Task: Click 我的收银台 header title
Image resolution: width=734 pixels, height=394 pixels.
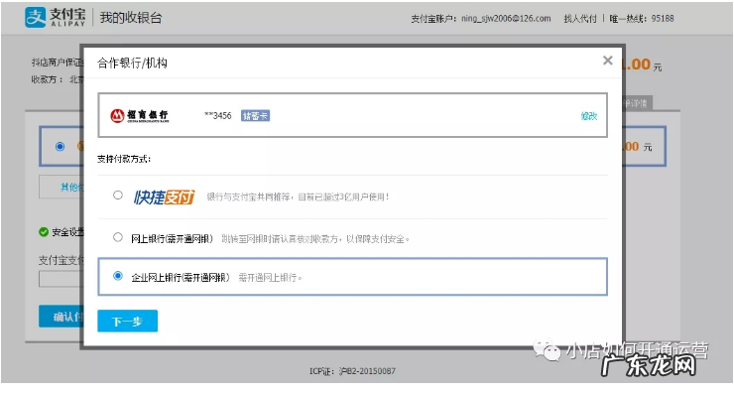Action: point(131,18)
